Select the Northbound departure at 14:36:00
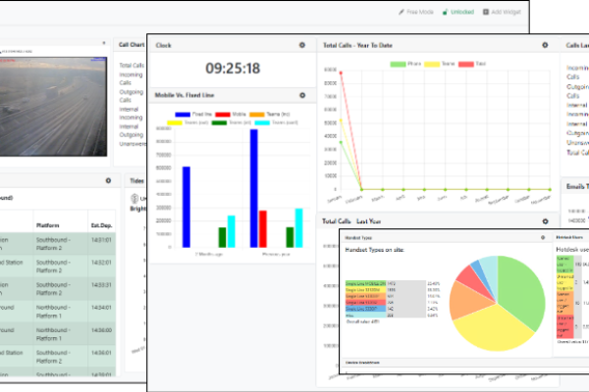The width and height of the screenshot is (589, 392). [x=58, y=334]
